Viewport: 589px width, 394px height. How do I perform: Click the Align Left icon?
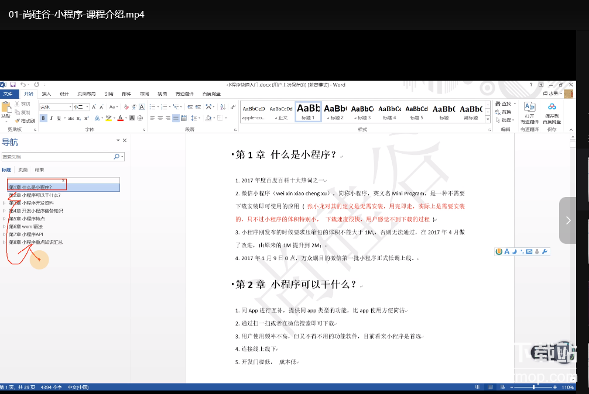152,118
